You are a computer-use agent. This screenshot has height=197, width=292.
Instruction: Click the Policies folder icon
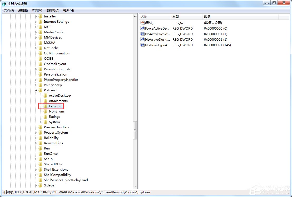coord(41,90)
